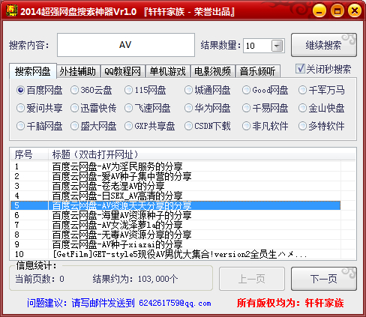Image resolution: width=366 pixels, height=317 pixels.
Task: Open the 结果数量 dropdown arrow
Action: click(277, 46)
